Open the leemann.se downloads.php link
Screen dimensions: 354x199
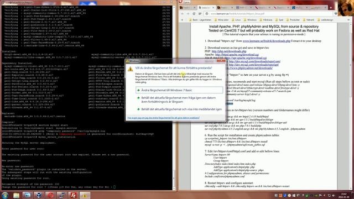click(267, 41)
